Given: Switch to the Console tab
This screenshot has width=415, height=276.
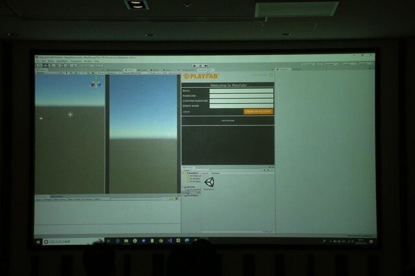Looking at the screenshot, I should pos(41,196).
